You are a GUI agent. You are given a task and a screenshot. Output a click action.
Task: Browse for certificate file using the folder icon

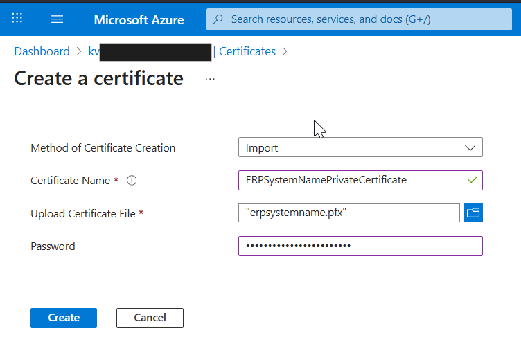[x=473, y=213]
